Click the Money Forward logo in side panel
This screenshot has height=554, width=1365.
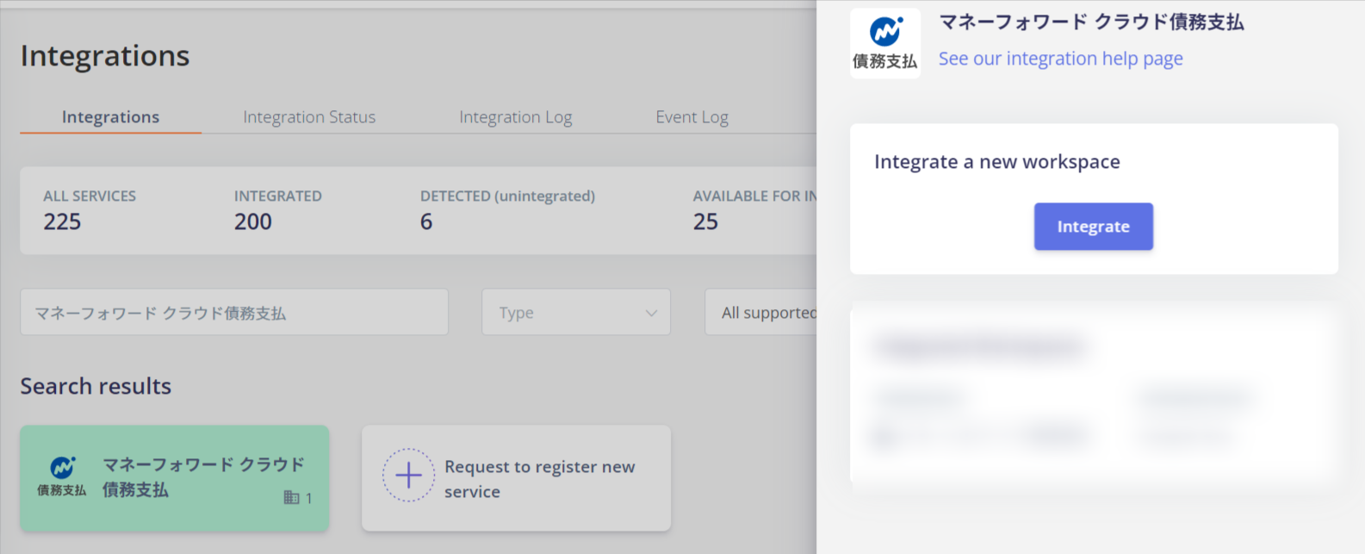[885, 43]
